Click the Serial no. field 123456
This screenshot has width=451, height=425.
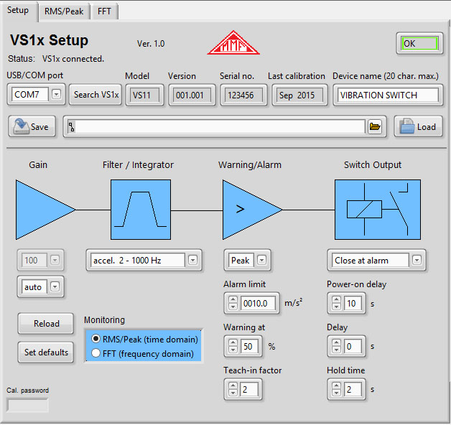pos(243,95)
